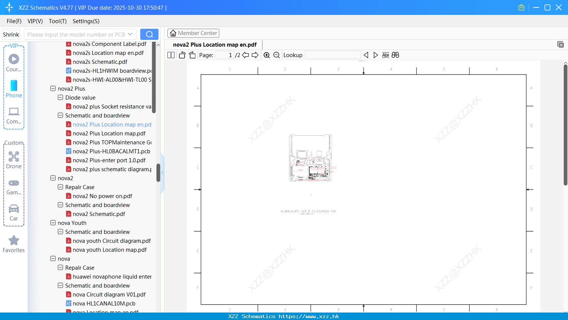
Task: Click the XZZ app logo
Action: tap(9, 7)
